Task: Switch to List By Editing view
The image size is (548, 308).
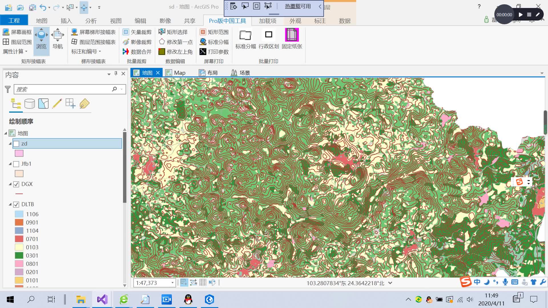Action: coord(57,104)
